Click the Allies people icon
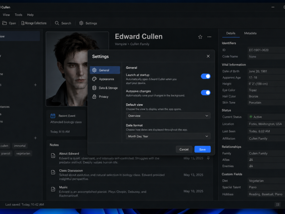The image size is (285, 214). point(251,159)
